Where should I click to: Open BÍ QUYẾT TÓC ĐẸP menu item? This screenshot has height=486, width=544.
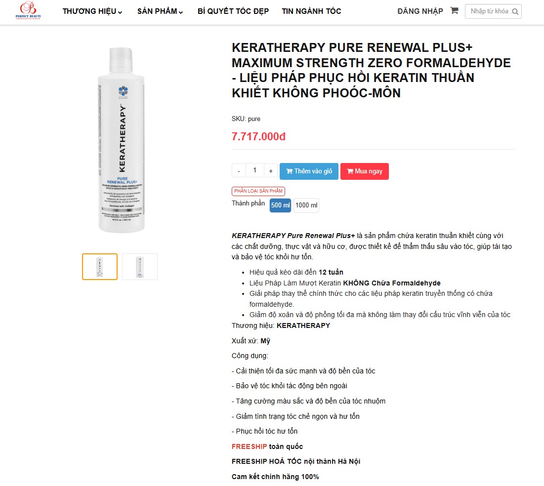(233, 11)
